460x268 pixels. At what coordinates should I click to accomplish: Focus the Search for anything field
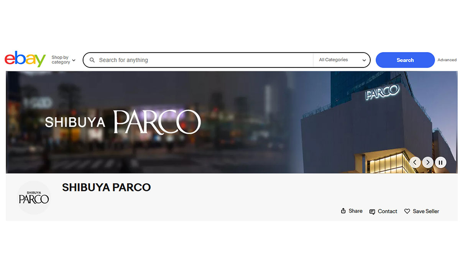(199, 60)
